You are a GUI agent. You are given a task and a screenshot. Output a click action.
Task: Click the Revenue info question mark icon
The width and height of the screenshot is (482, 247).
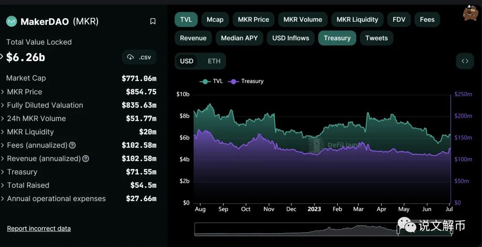point(86,159)
